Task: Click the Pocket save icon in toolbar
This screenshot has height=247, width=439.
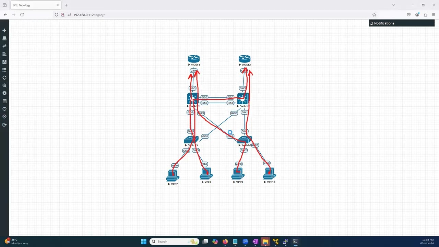Action: coord(409,15)
